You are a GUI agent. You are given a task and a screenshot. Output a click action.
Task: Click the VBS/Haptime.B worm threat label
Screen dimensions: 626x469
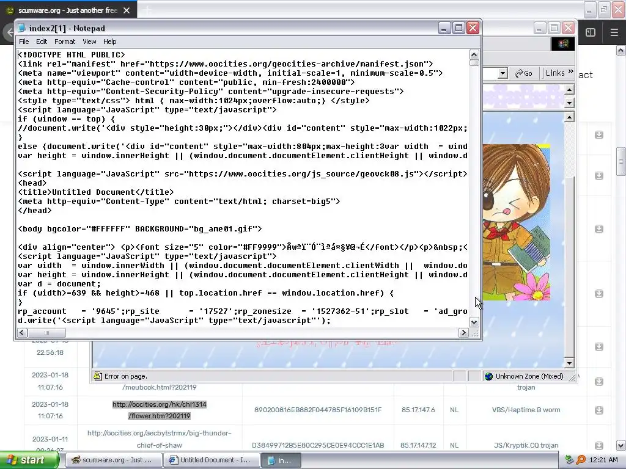pos(526,410)
